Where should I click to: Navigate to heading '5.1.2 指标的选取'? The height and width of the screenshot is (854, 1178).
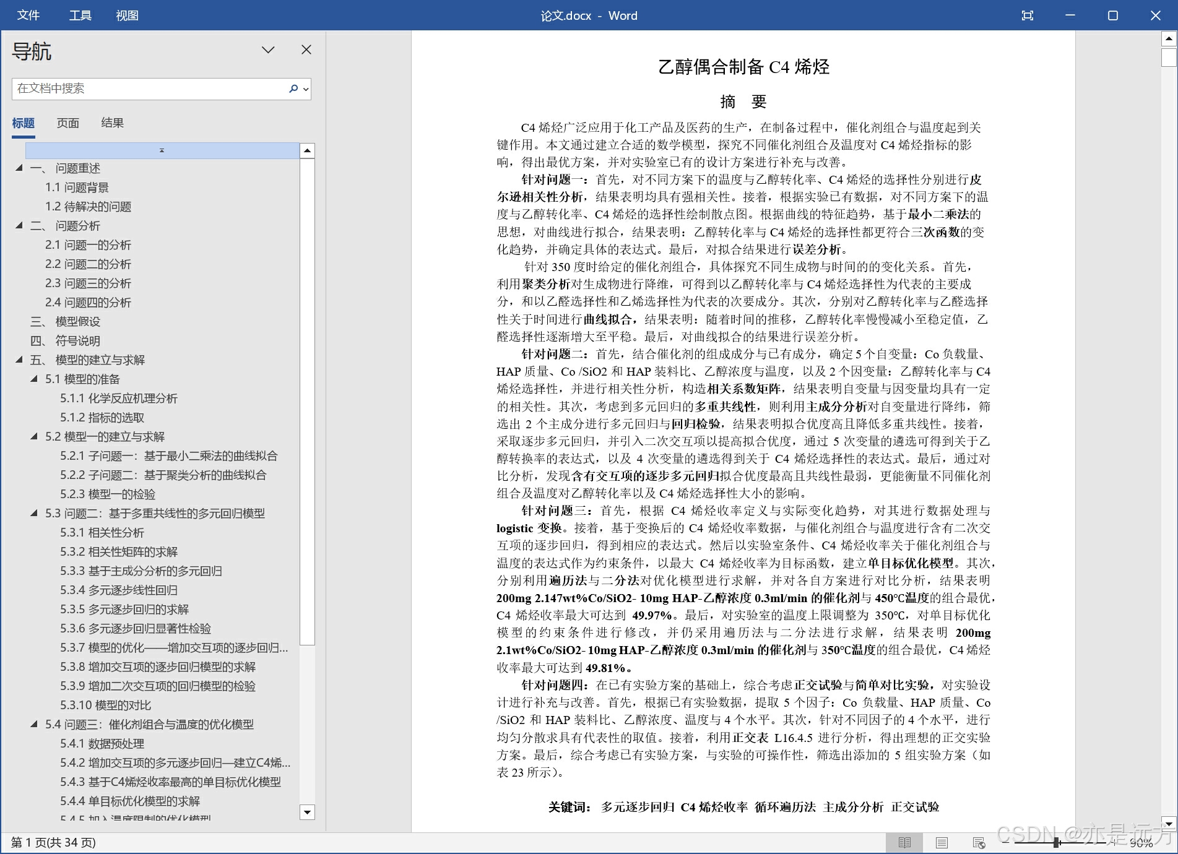[x=102, y=418]
